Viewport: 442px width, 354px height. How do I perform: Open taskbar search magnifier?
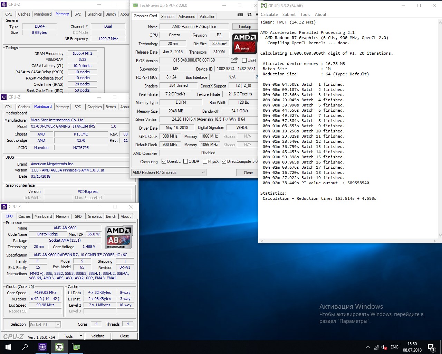[25, 347]
